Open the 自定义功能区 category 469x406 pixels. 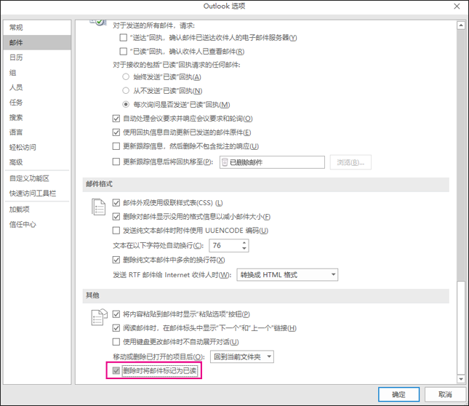point(37,178)
